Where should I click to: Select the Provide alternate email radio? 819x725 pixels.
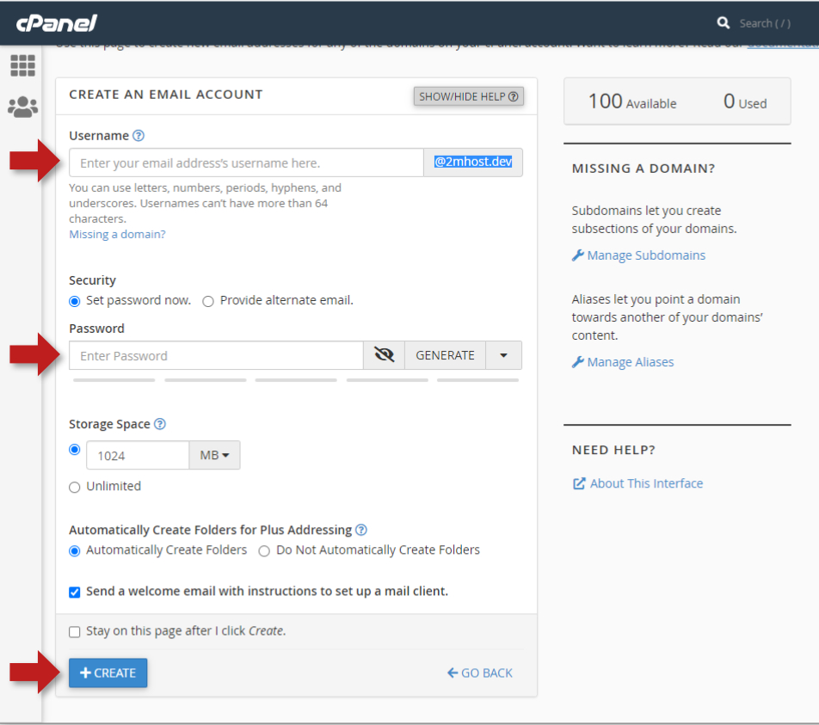pos(208,301)
